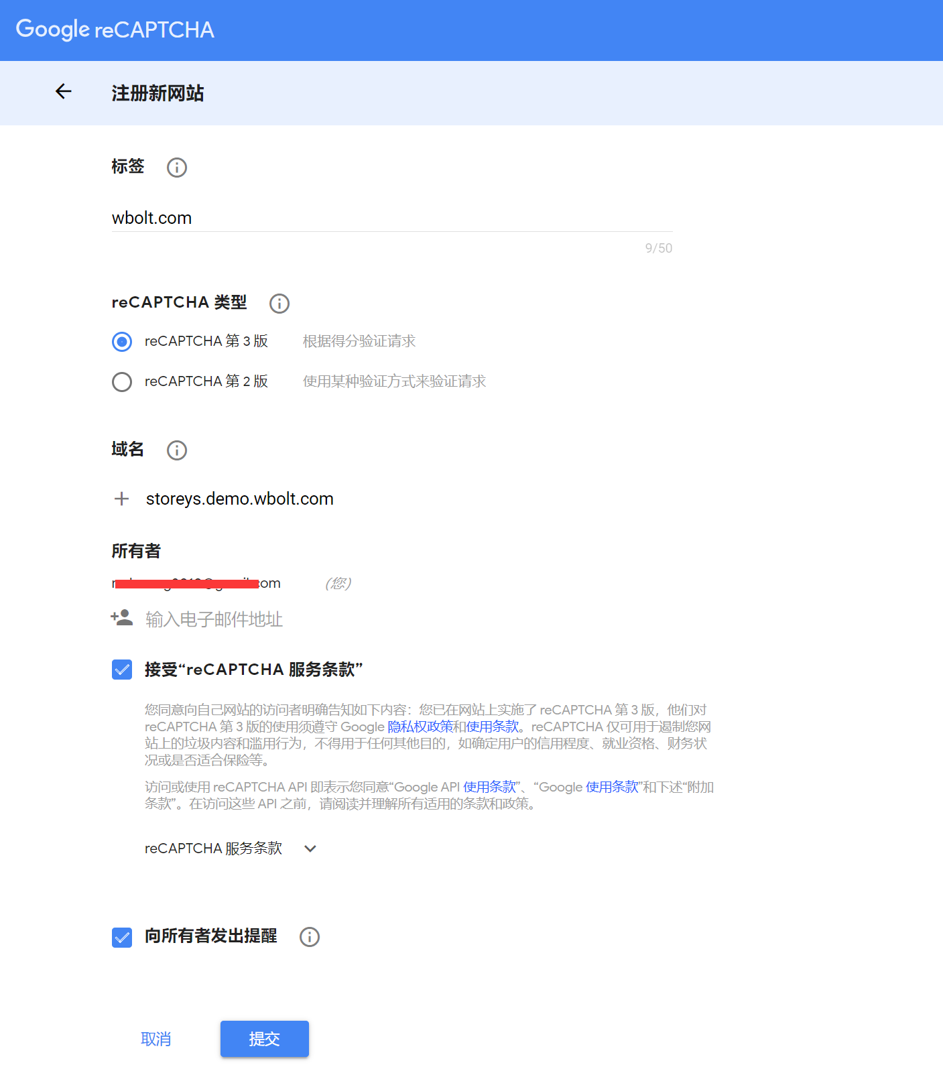Screen dimensions: 943x1069
Task: Click the label field containing wbolt.com
Action: coord(391,218)
